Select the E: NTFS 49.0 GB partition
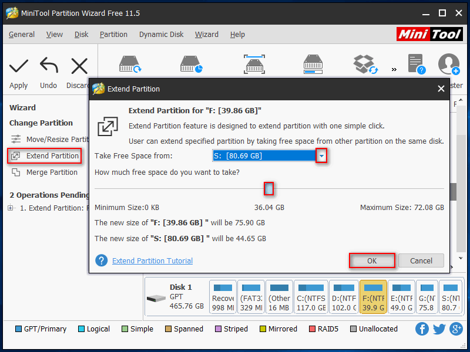470x352 pixels. [401, 297]
